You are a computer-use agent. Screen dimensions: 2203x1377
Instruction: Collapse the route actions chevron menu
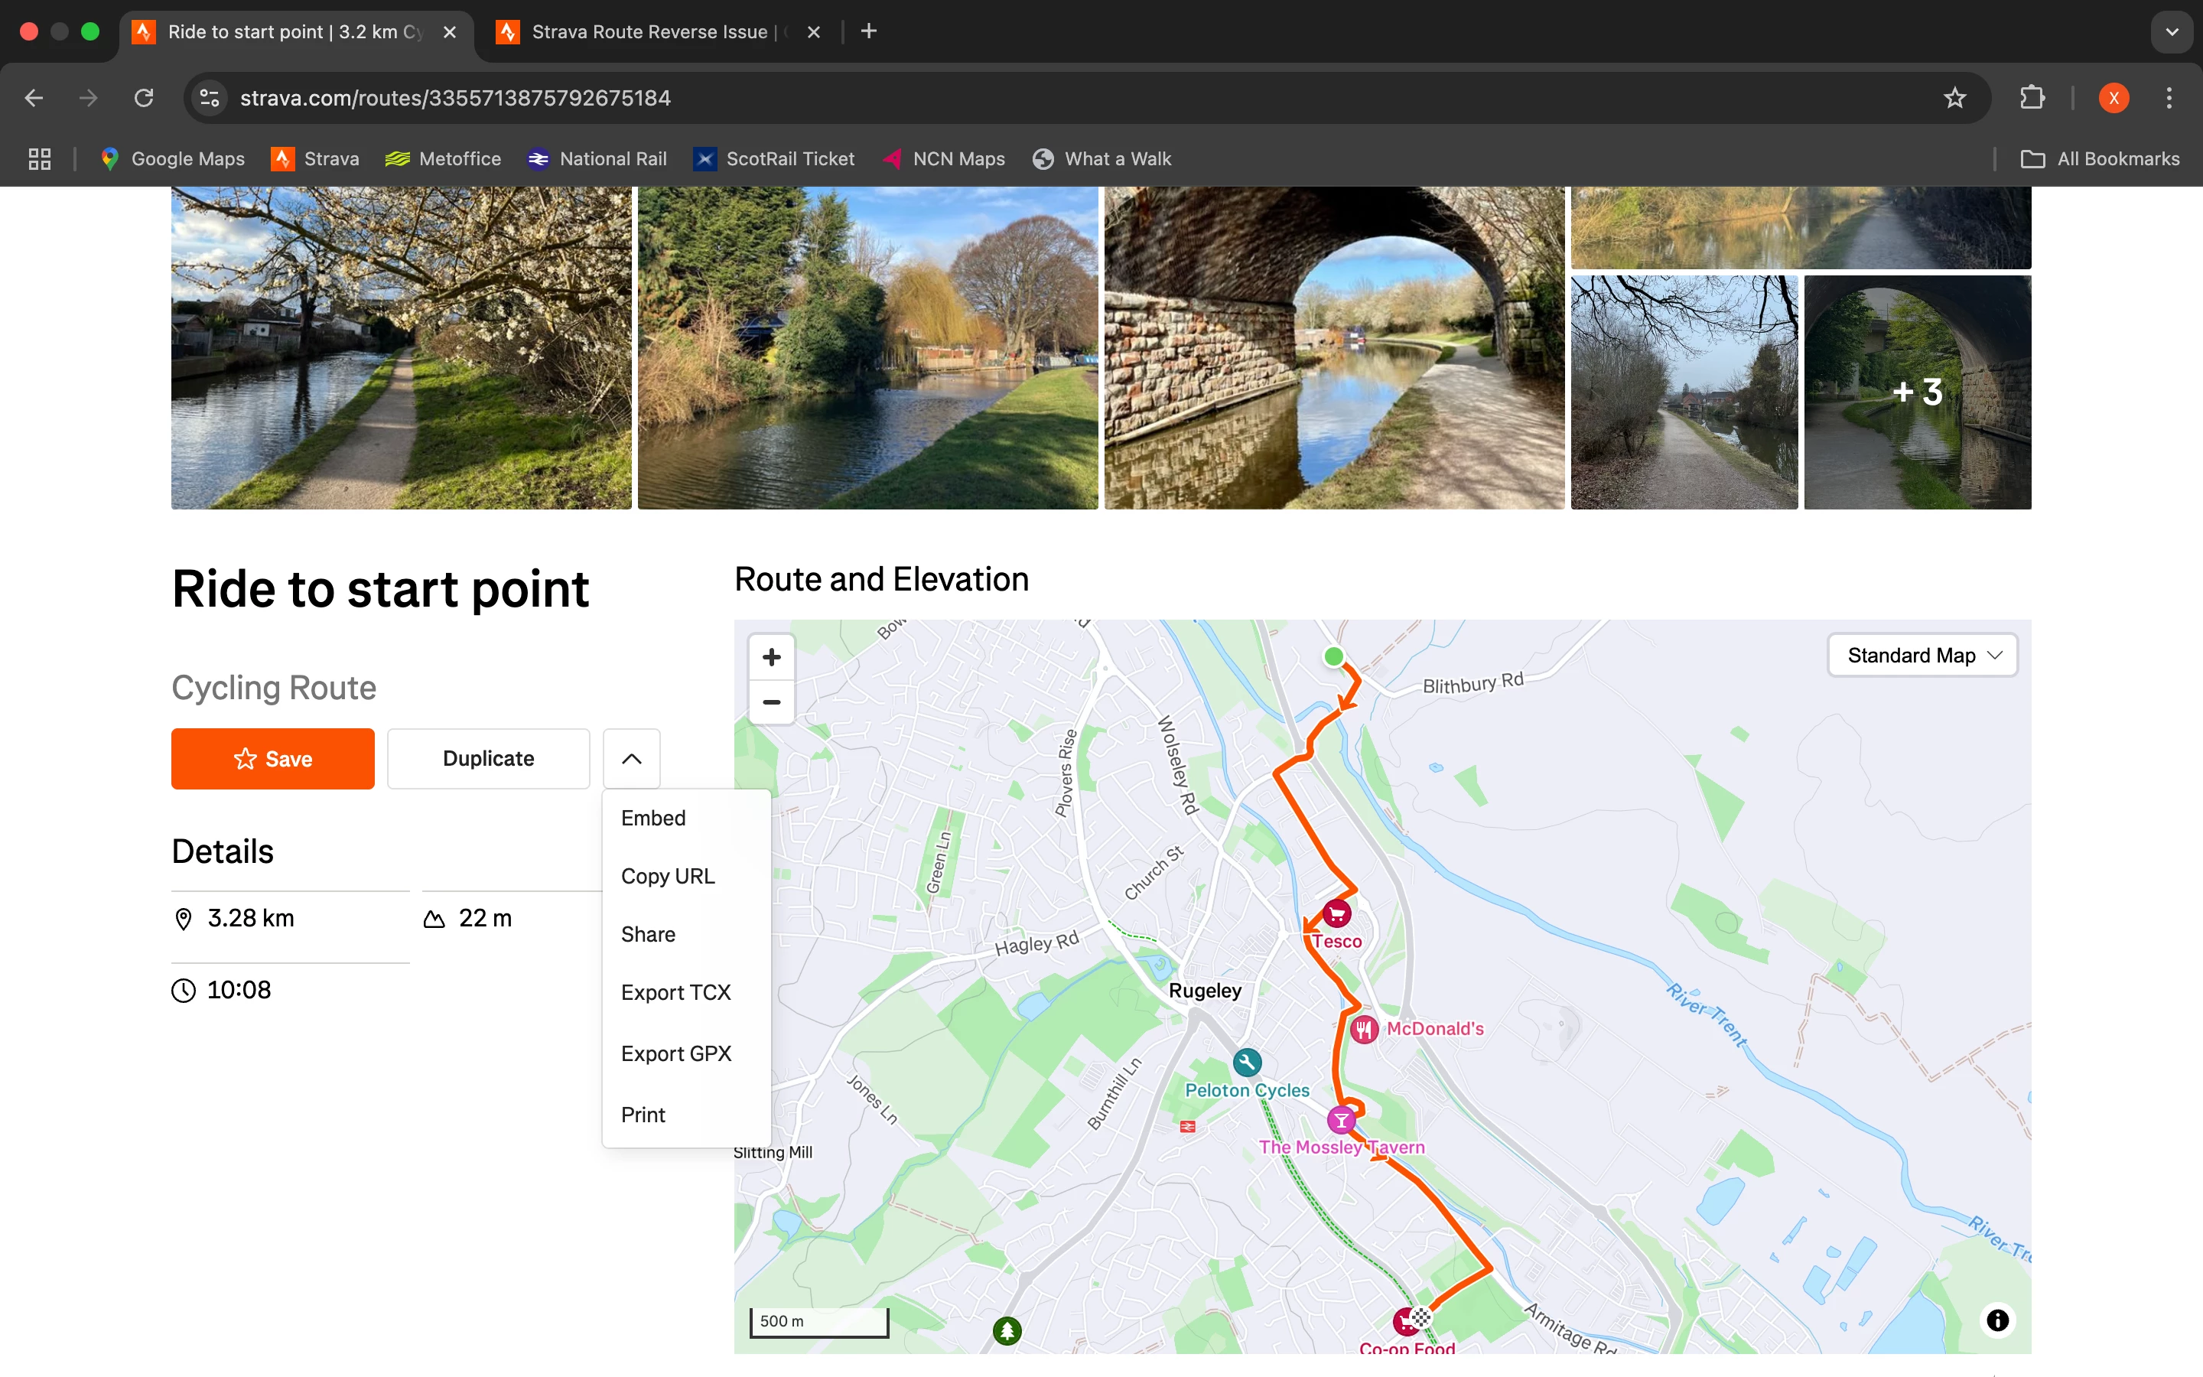(631, 759)
